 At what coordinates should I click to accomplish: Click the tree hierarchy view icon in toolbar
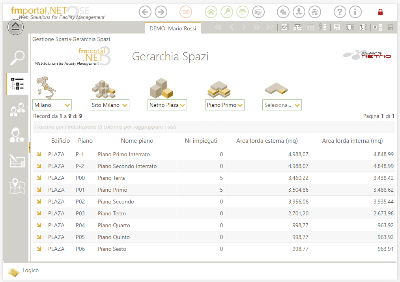coord(378,27)
